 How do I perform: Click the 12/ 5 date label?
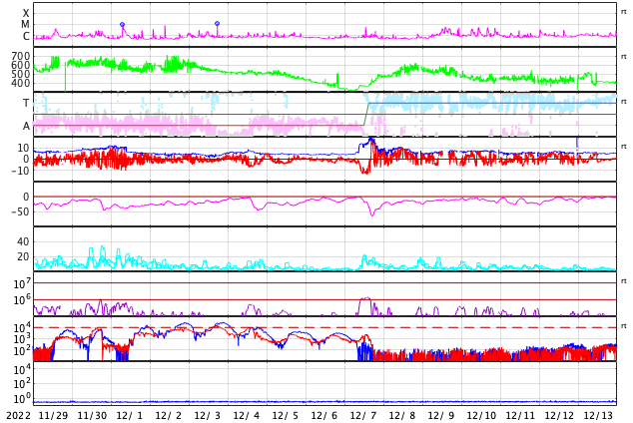[285, 416]
